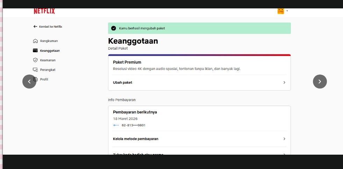Click the Pembayaran berikutnya heading
The width and height of the screenshot is (343, 169).
click(135, 112)
